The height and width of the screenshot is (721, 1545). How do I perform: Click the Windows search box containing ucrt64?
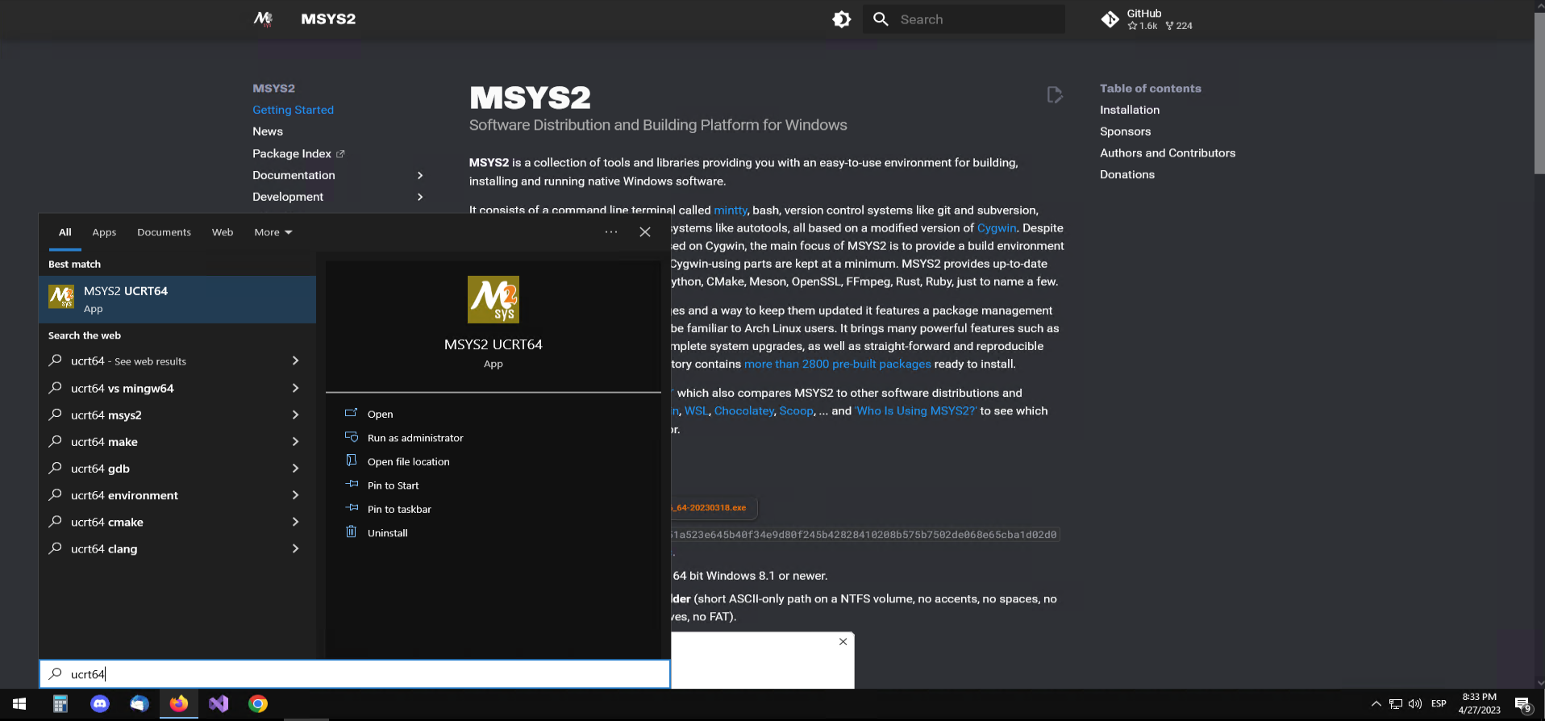tap(355, 674)
